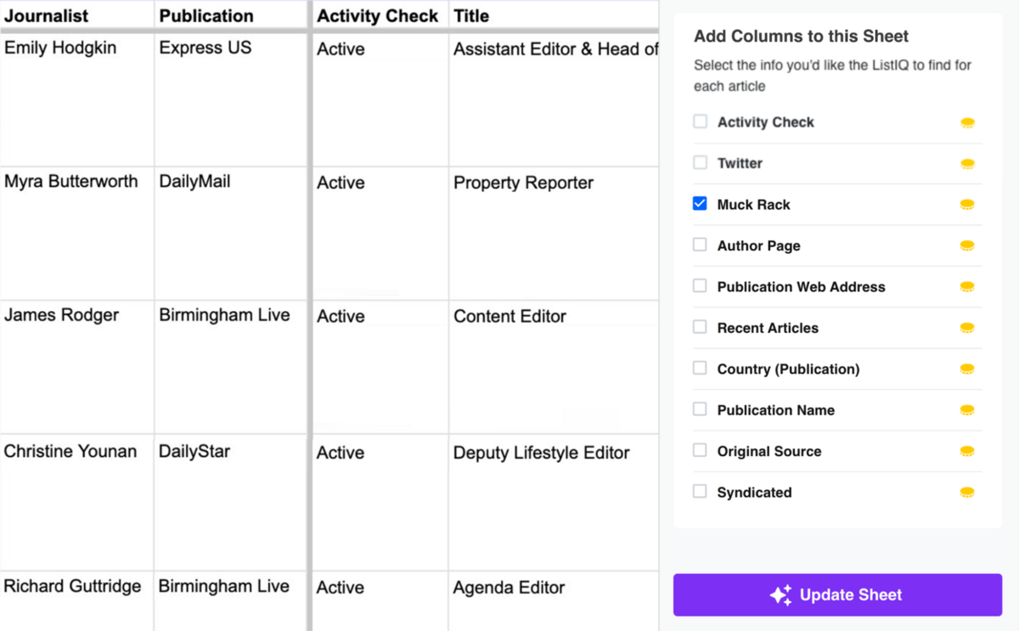Click the coin icon for Original Source
This screenshot has height=631, width=1019.
[x=966, y=451]
